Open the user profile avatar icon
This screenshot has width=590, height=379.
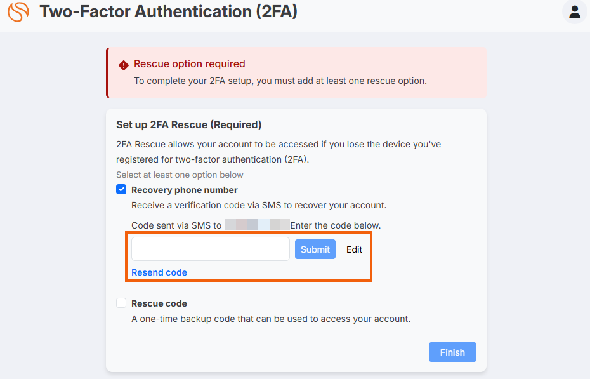coord(575,11)
